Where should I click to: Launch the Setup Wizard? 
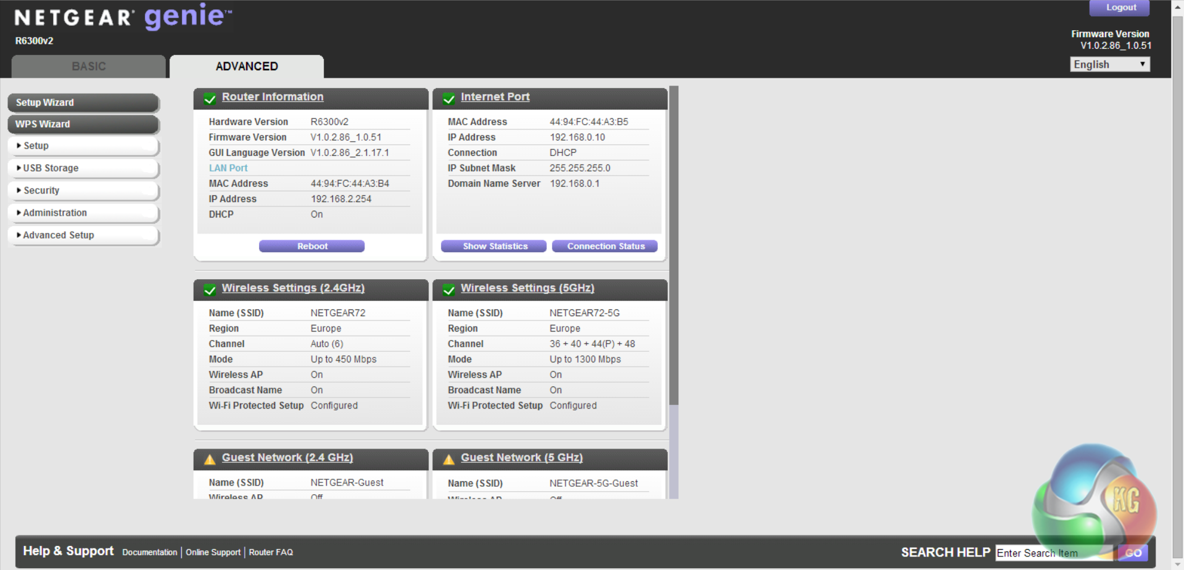[84, 102]
